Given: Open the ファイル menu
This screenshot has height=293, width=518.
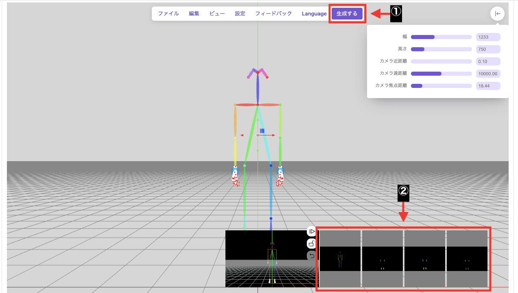Looking at the screenshot, I should click(168, 13).
